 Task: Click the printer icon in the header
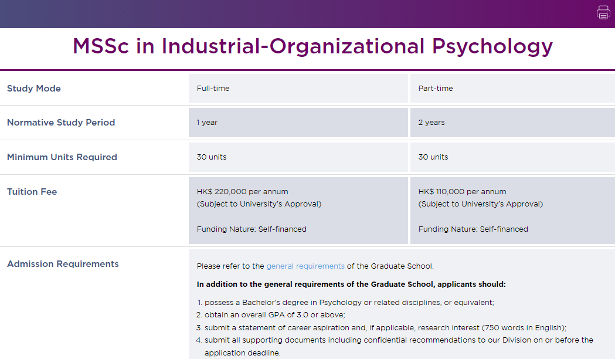[603, 12]
